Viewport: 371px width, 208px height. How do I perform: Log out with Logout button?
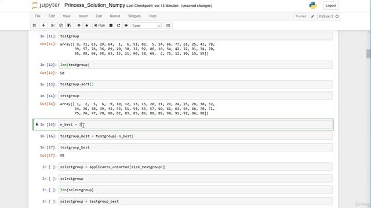(330, 6)
